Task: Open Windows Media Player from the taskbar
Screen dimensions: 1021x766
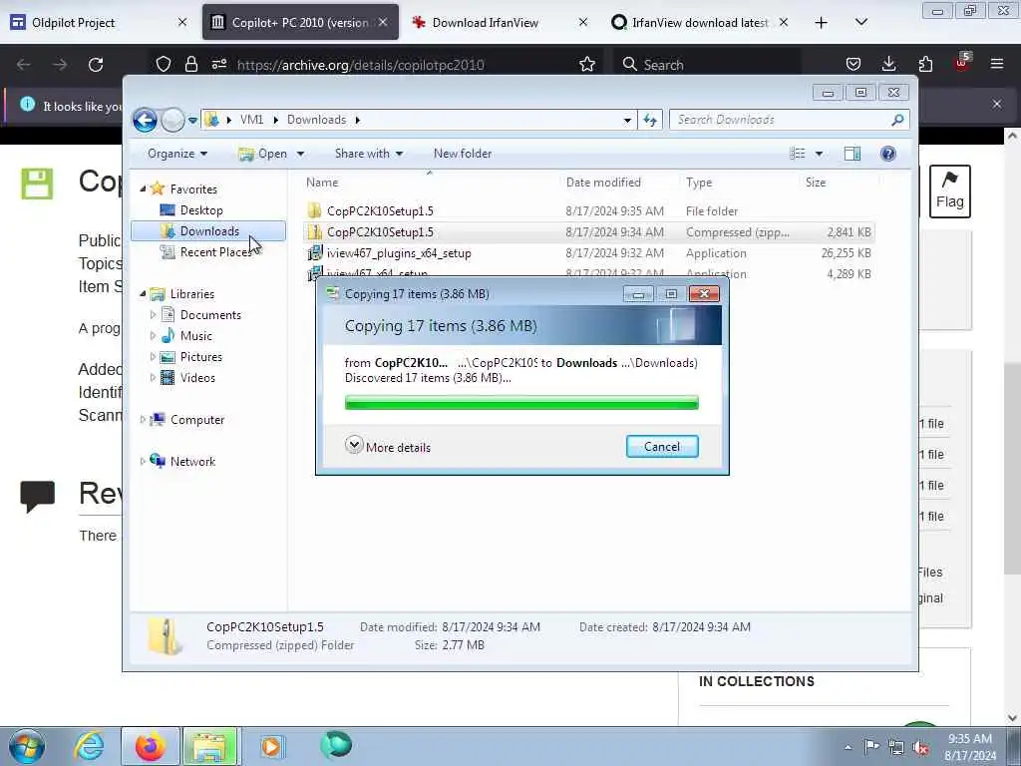Action: pyautogui.click(x=271, y=746)
